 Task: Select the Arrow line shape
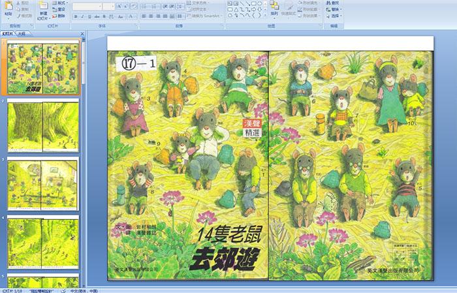click(x=247, y=3)
